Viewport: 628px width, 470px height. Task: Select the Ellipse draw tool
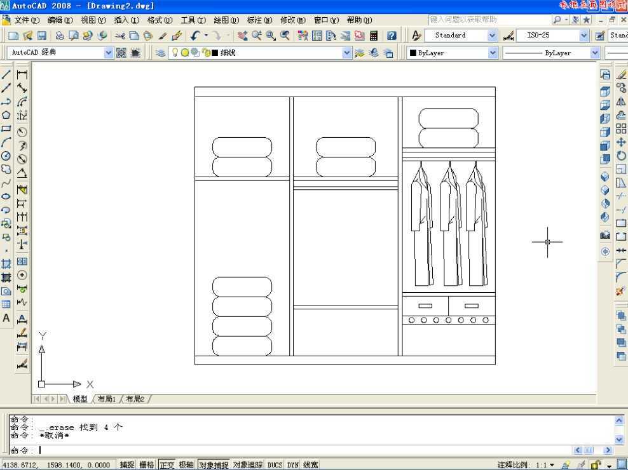[6, 196]
